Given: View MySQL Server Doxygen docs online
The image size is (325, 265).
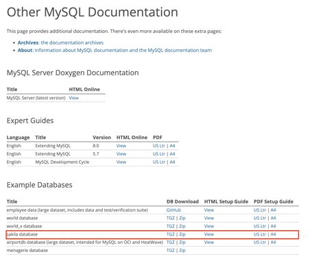Looking at the screenshot, I should pos(73,98).
